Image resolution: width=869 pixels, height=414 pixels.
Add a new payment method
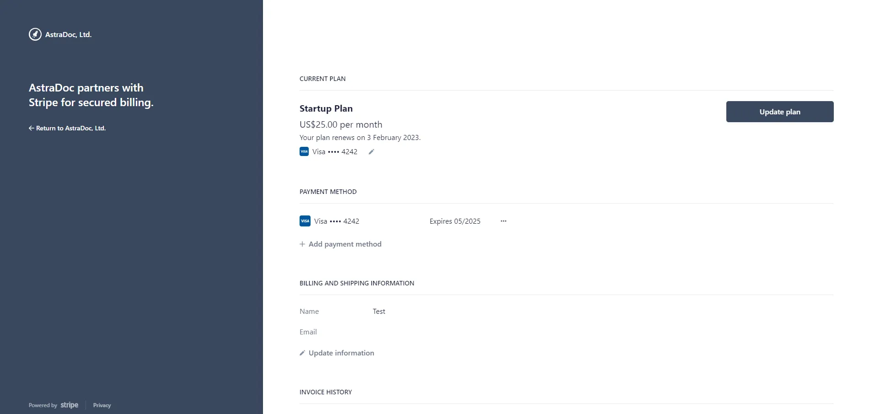(x=345, y=244)
